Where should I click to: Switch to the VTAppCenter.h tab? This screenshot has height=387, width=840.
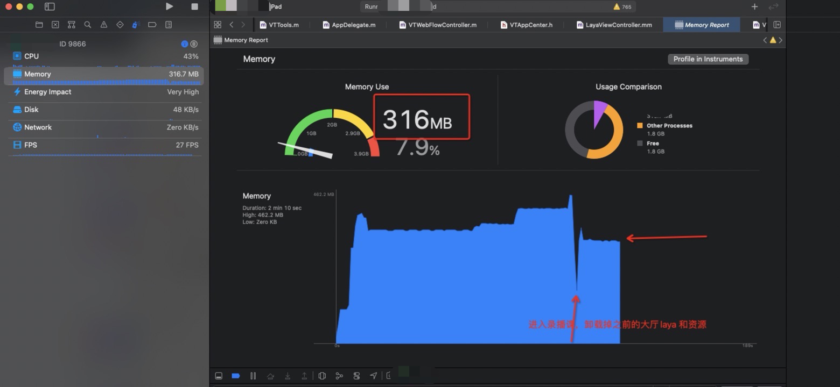pyautogui.click(x=526, y=25)
